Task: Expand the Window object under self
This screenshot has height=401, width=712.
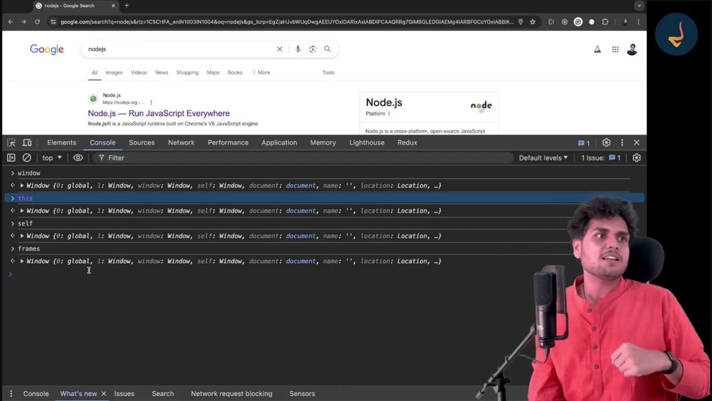Action: click(x=22, y=236)
